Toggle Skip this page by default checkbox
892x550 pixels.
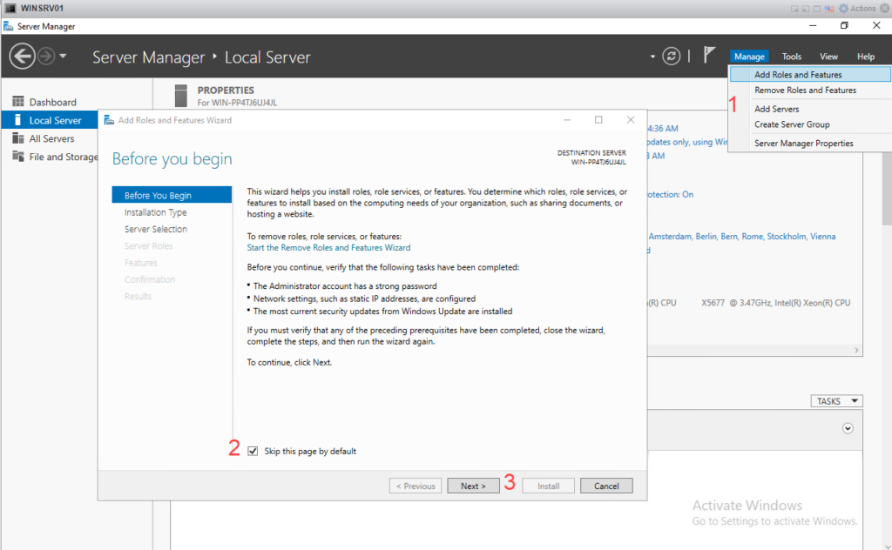(253, 451)
